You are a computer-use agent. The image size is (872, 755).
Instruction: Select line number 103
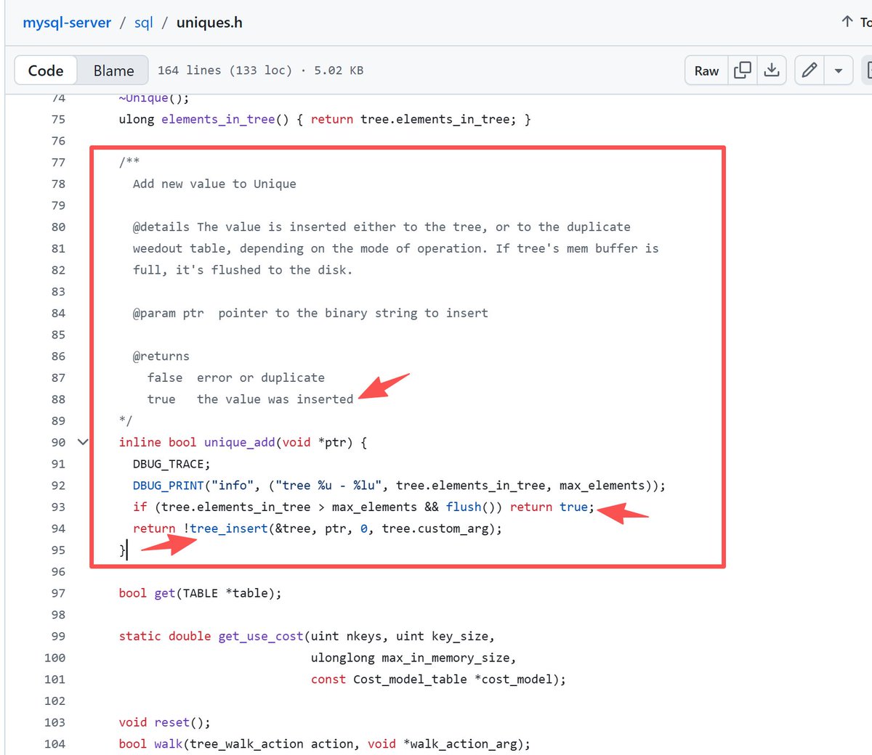click(x=54, y=722)
